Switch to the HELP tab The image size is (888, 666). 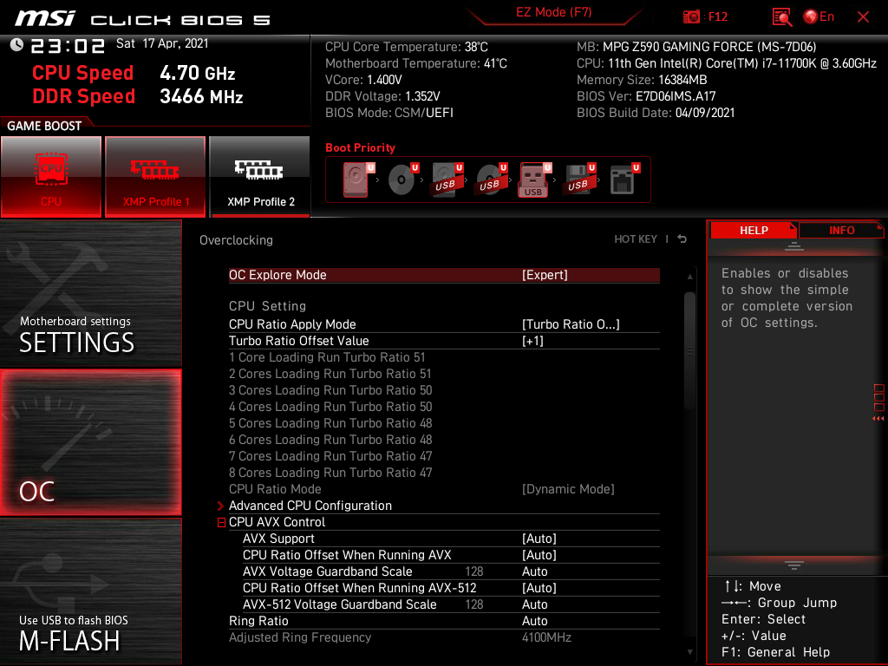[x=754, y=230]
